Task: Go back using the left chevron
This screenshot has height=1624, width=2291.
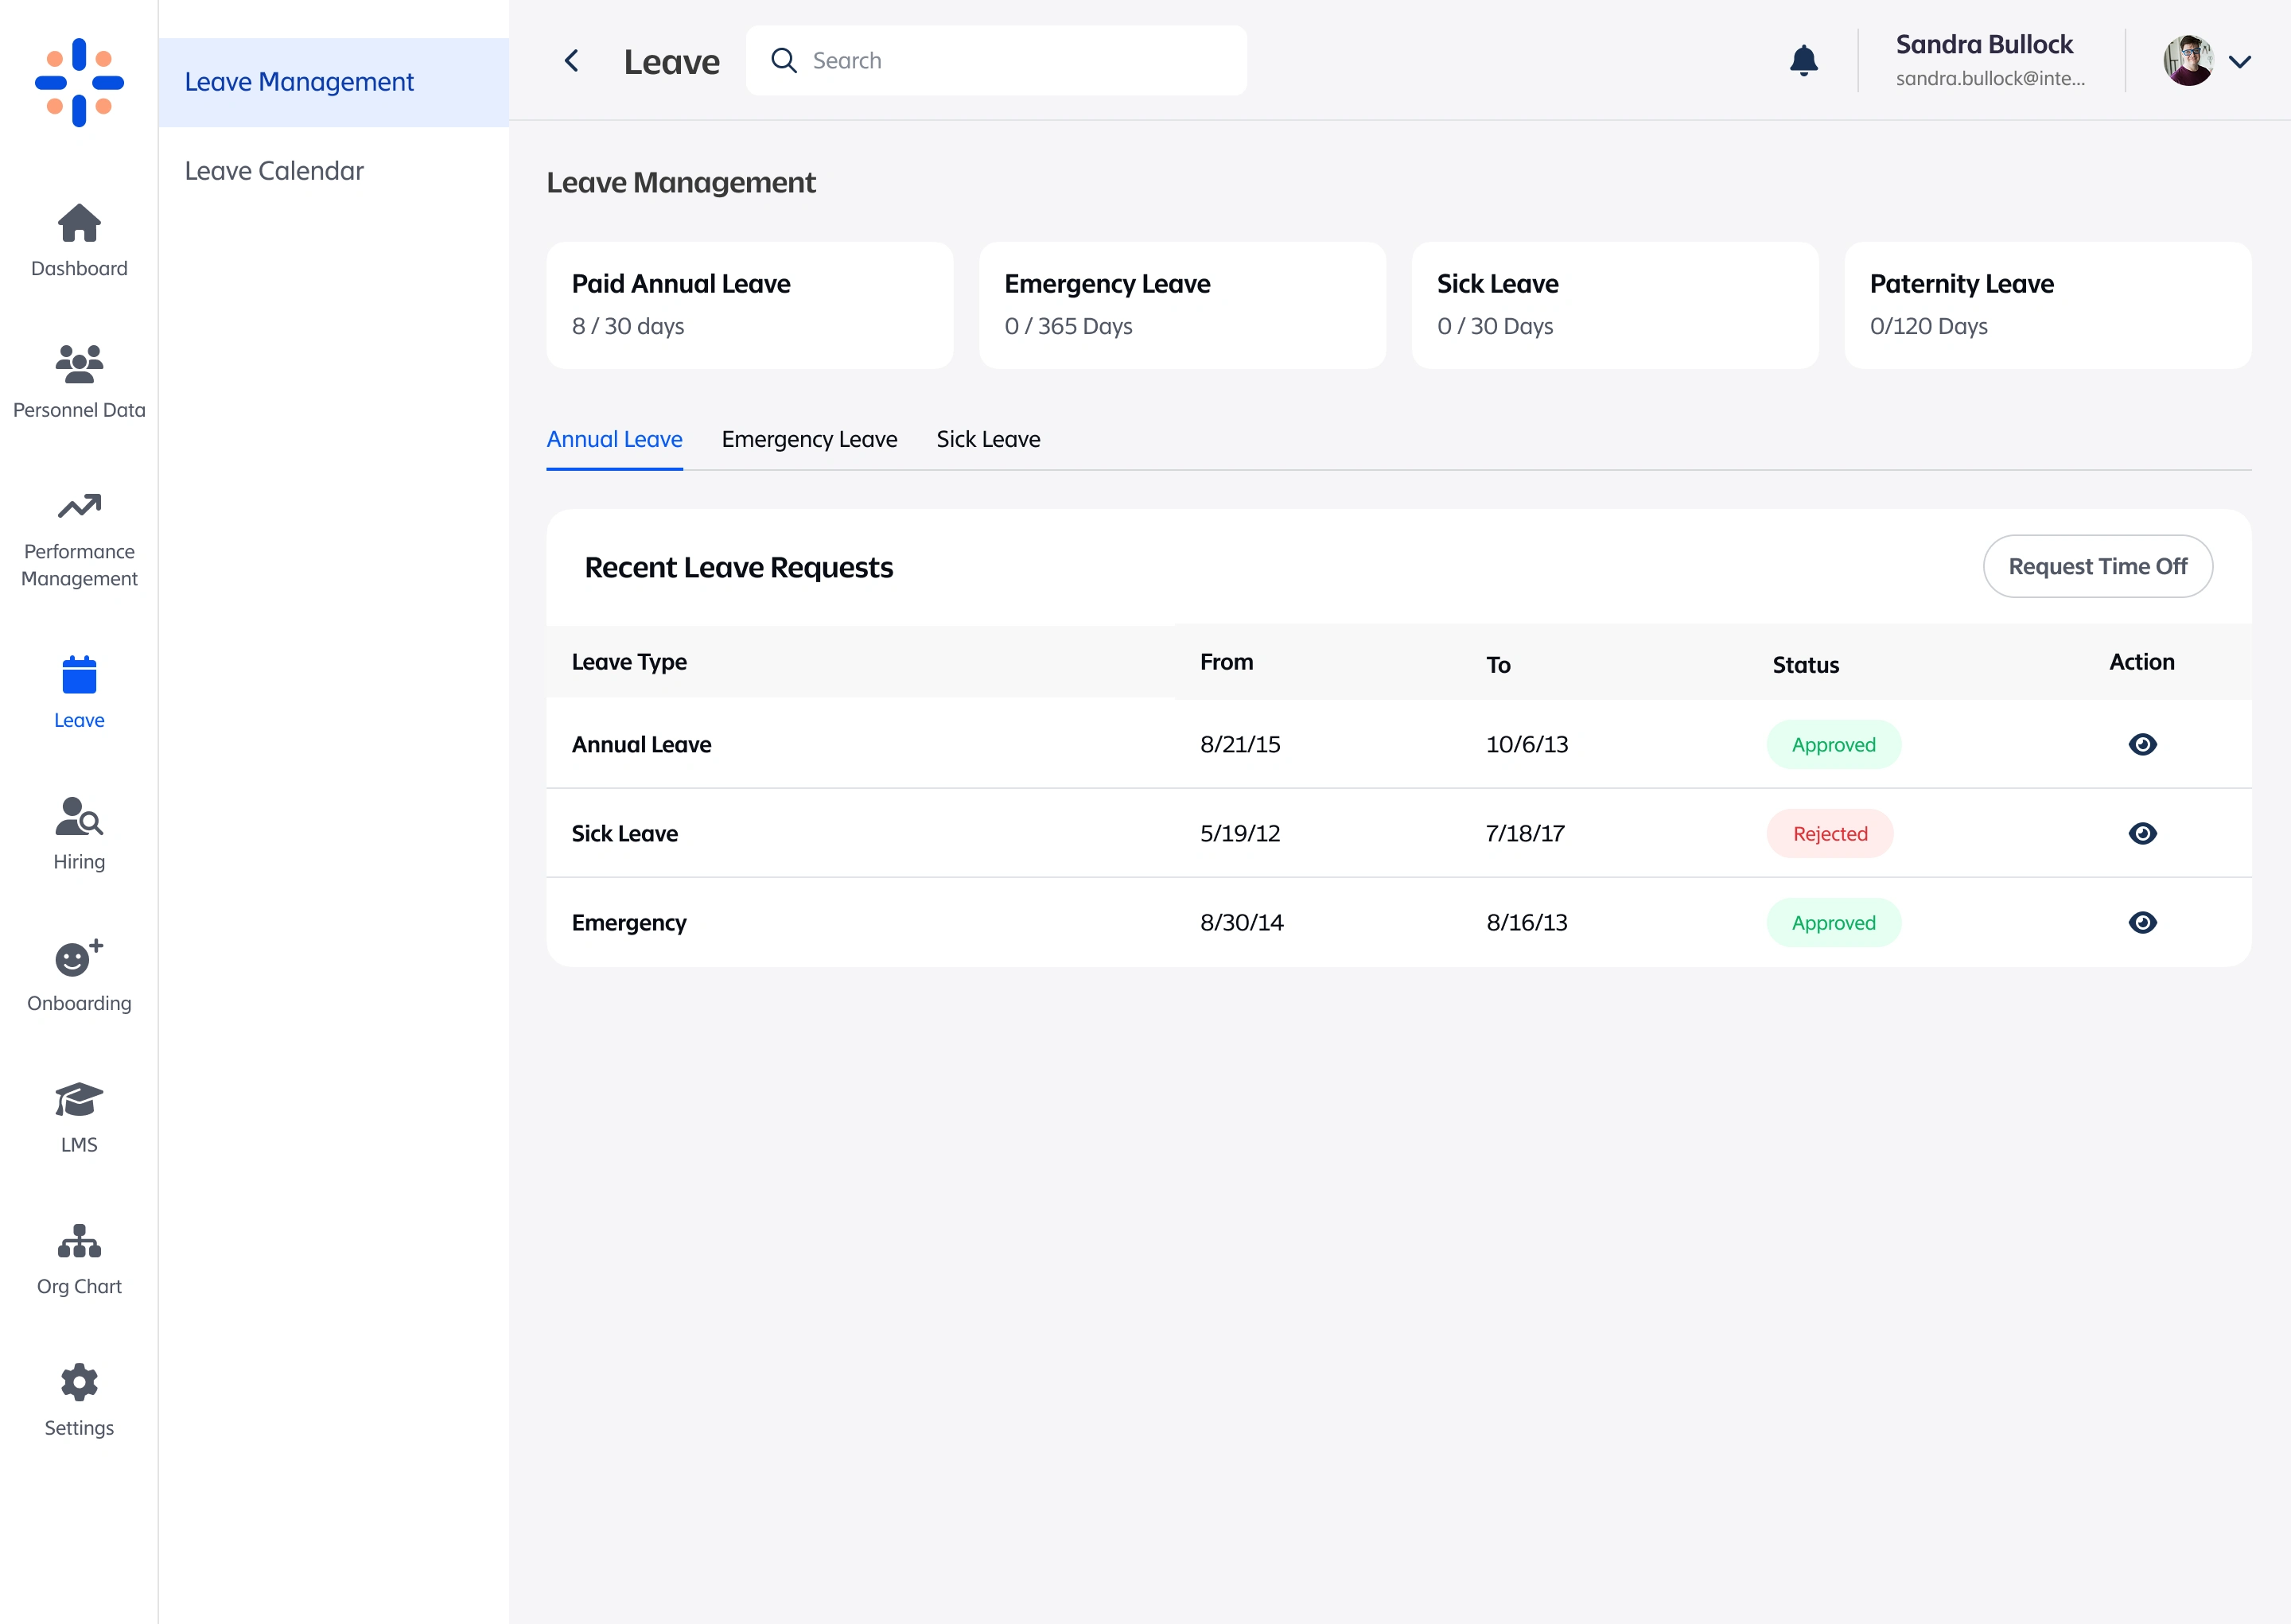Action: (x=572, y=61)
